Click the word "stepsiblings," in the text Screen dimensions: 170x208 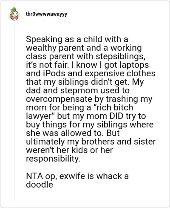(120, 57)
